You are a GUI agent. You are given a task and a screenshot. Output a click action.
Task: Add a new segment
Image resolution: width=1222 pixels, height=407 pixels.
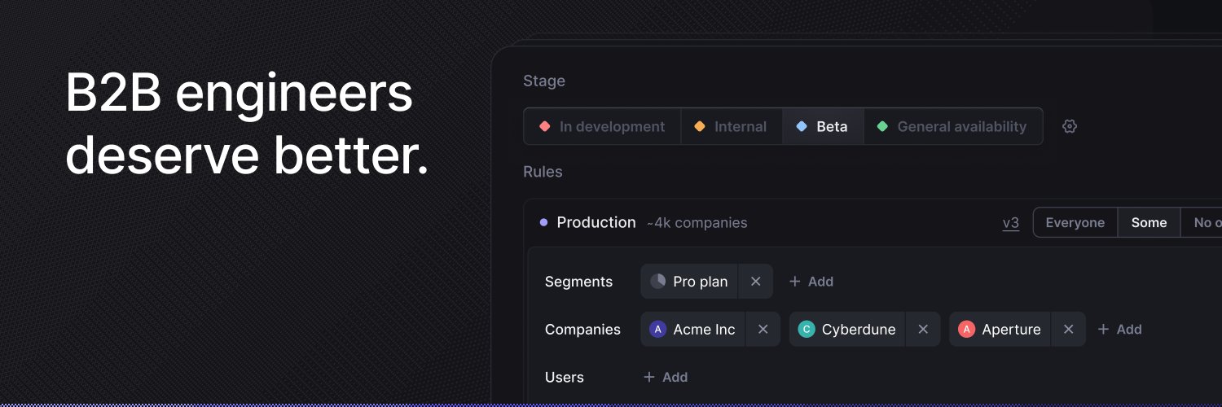point(811,281)
